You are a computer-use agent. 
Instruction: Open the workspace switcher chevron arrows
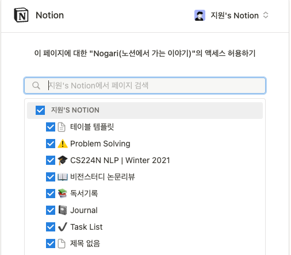click(x=266, y=15)
